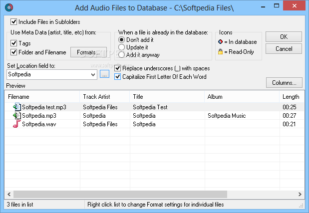Click the mp3 icon beside Softpedia.mp3
Image resolution: width=309 pixels, height=213 pixels.
(17, 115)
